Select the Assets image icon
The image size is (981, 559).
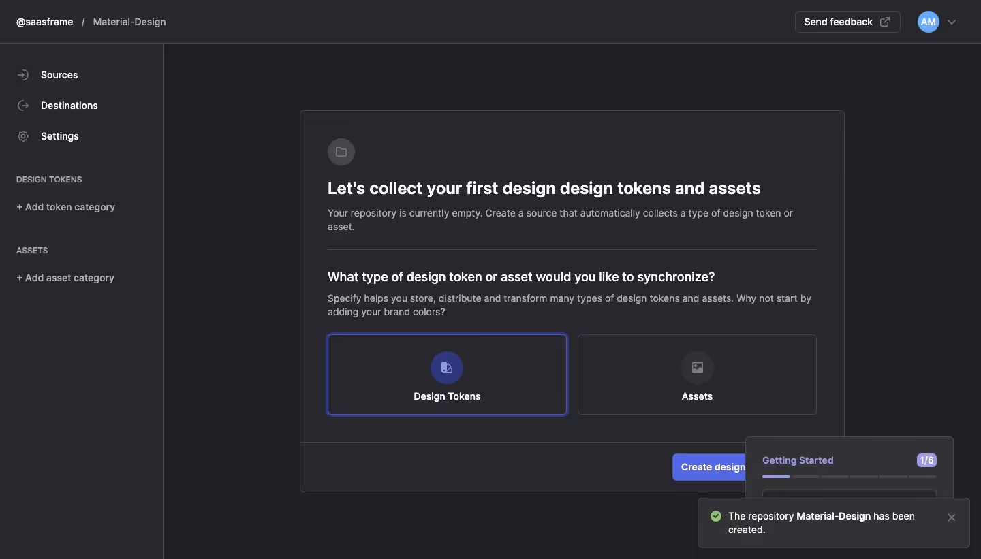click(x=697, y=368)
